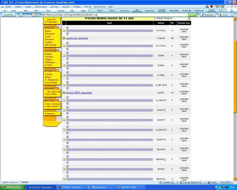This screenshot has height=190, width=237.
Task: Click the Lire mail toolbar icon
Action: point(5,11)
